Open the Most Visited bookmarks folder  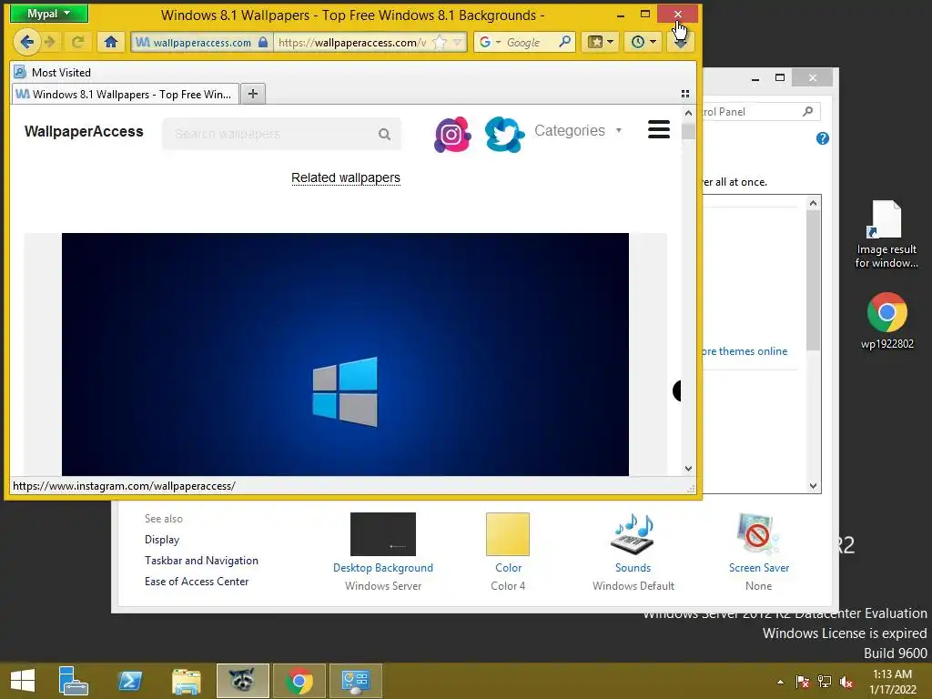pos(53,73)
